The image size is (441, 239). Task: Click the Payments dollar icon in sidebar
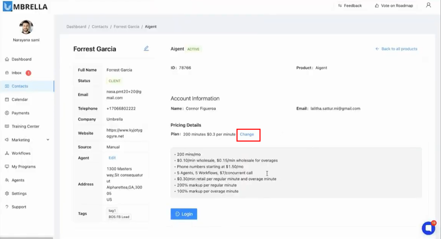pos(7,113)
